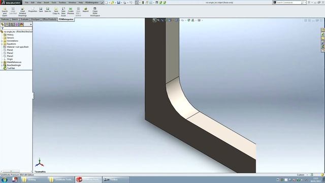
Task: Open the View menu
Action: tap(39, 3)
